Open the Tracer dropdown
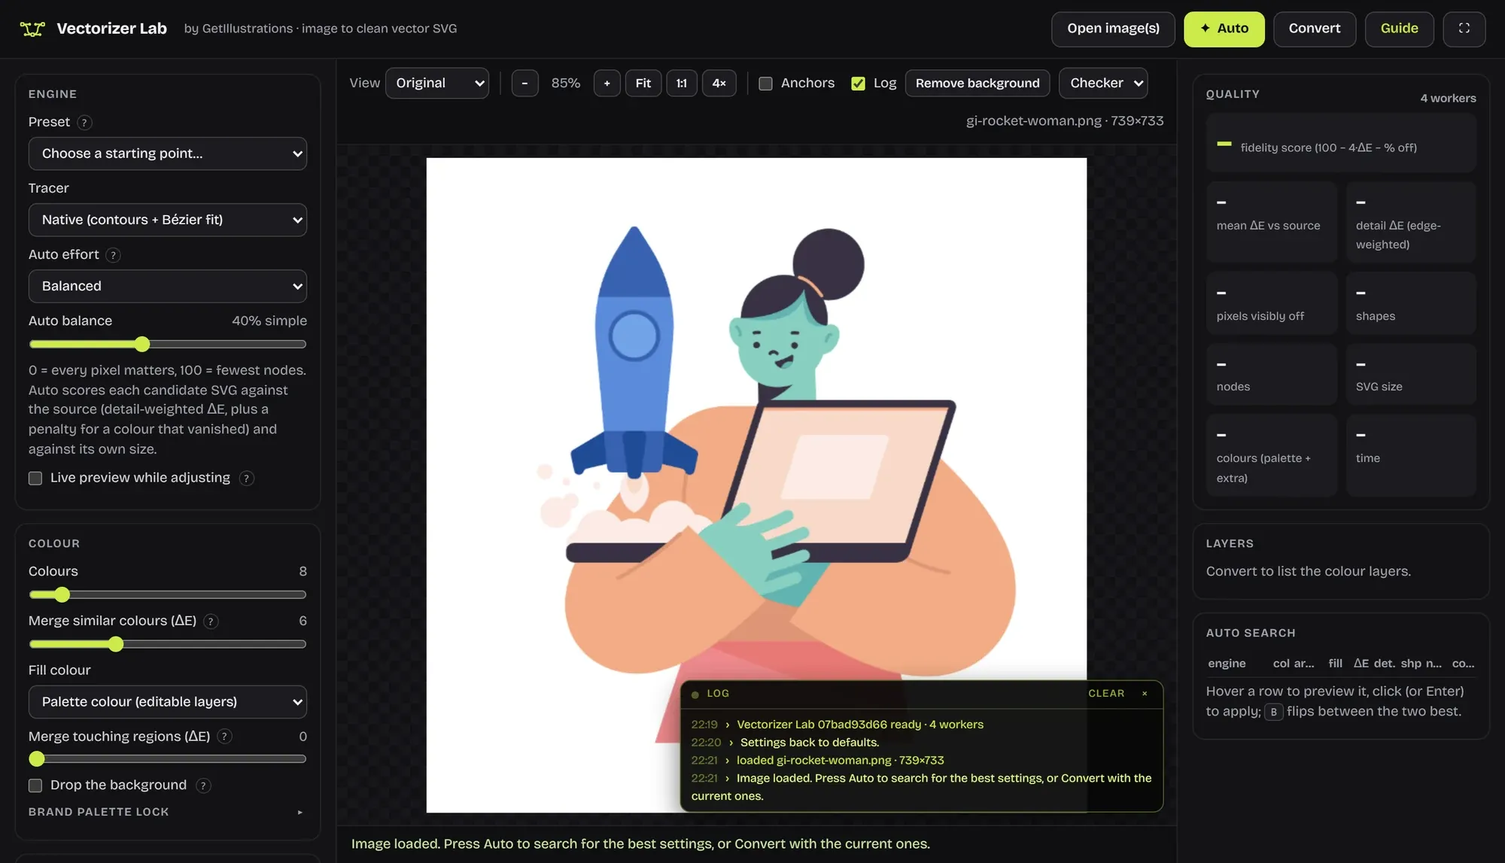Screen dimensions: 1505x863 click(x=168, y=220)
